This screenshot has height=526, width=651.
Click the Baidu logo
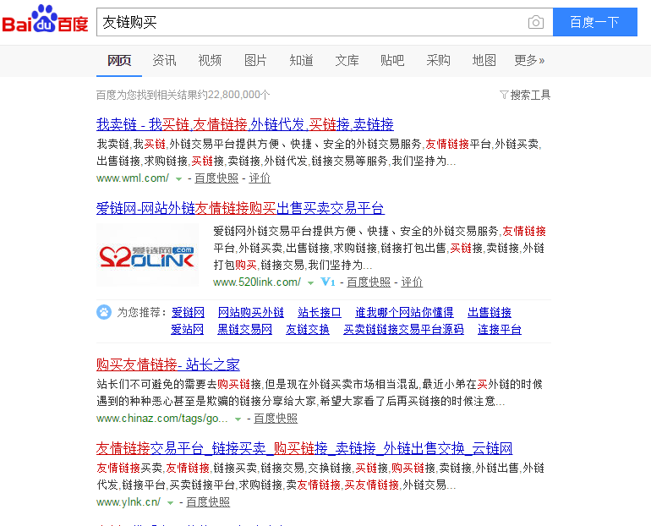coord(45,19)
